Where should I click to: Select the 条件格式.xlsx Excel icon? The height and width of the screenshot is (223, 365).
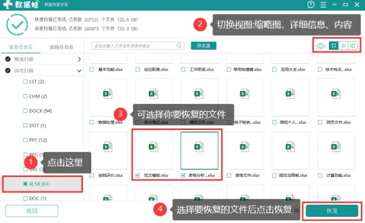coord(153,94)
